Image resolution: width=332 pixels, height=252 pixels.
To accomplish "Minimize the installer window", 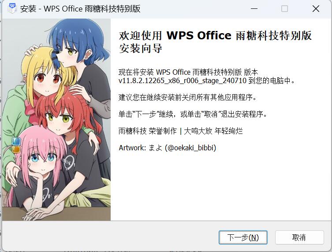I will [254, 9].
